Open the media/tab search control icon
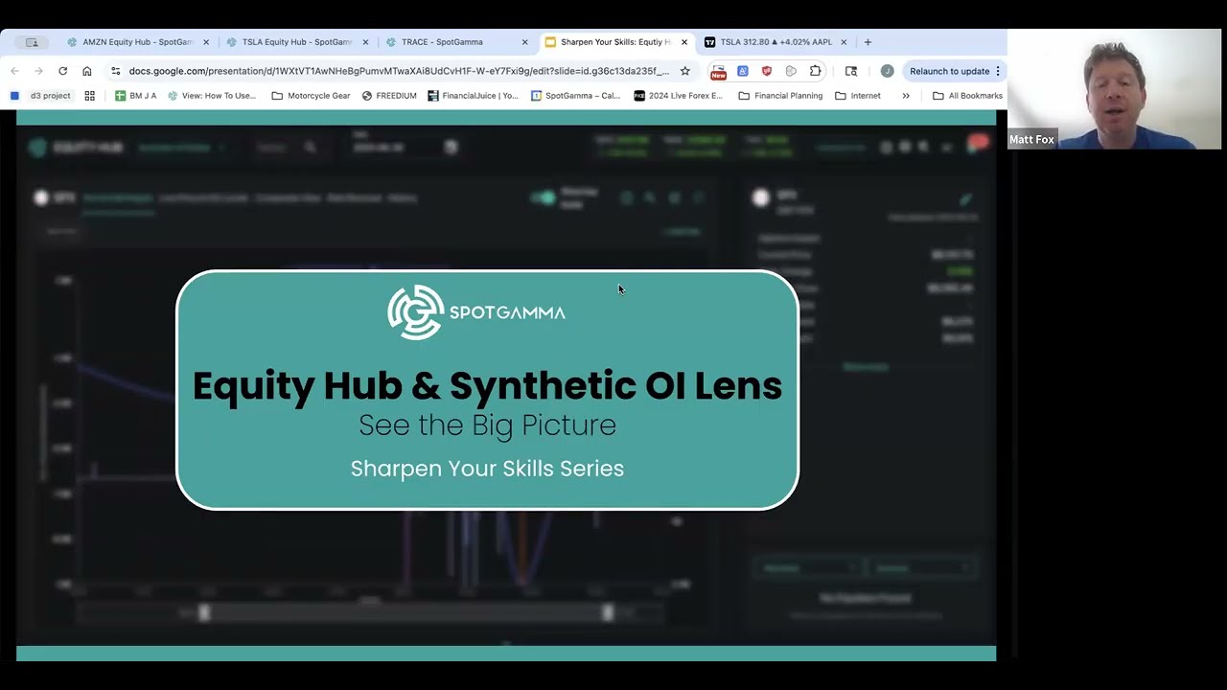 [x=851, y=71]
